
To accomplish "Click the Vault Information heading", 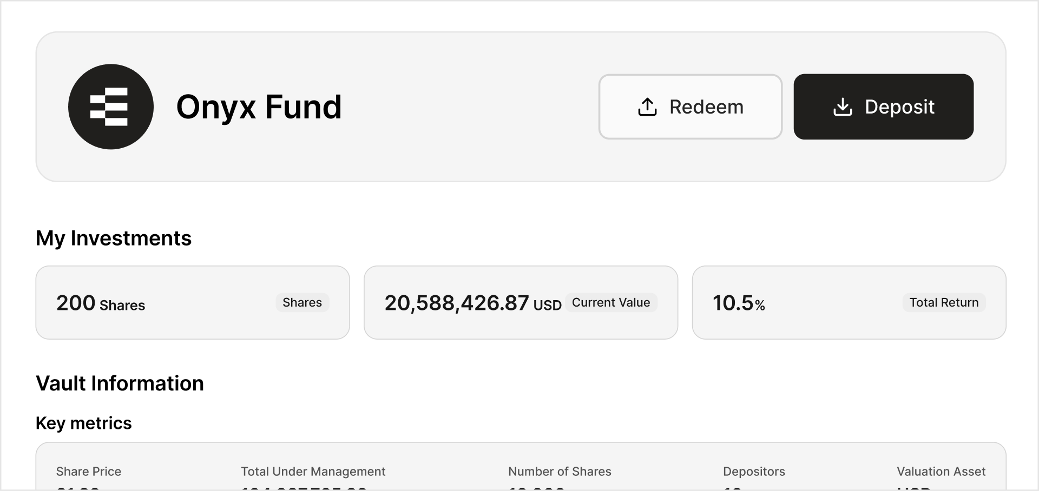I will point(120,383).
